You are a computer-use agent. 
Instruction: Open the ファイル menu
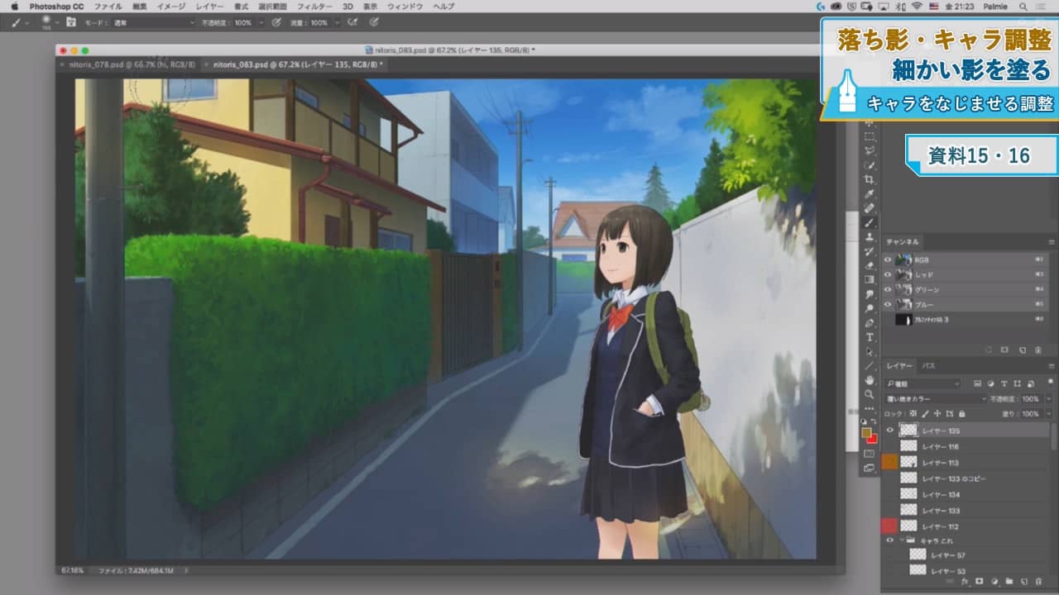click(108, 6)
